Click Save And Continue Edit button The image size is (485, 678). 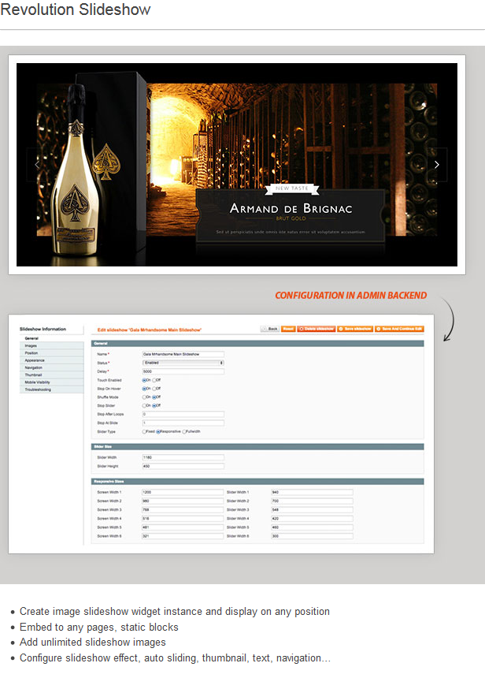pyautogui.click(x=401, y=328)
